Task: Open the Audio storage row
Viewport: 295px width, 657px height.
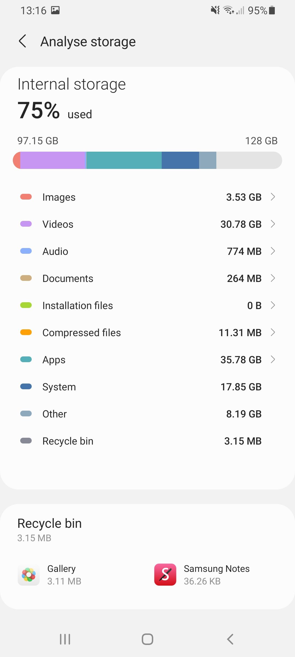Action: point(147,251)
